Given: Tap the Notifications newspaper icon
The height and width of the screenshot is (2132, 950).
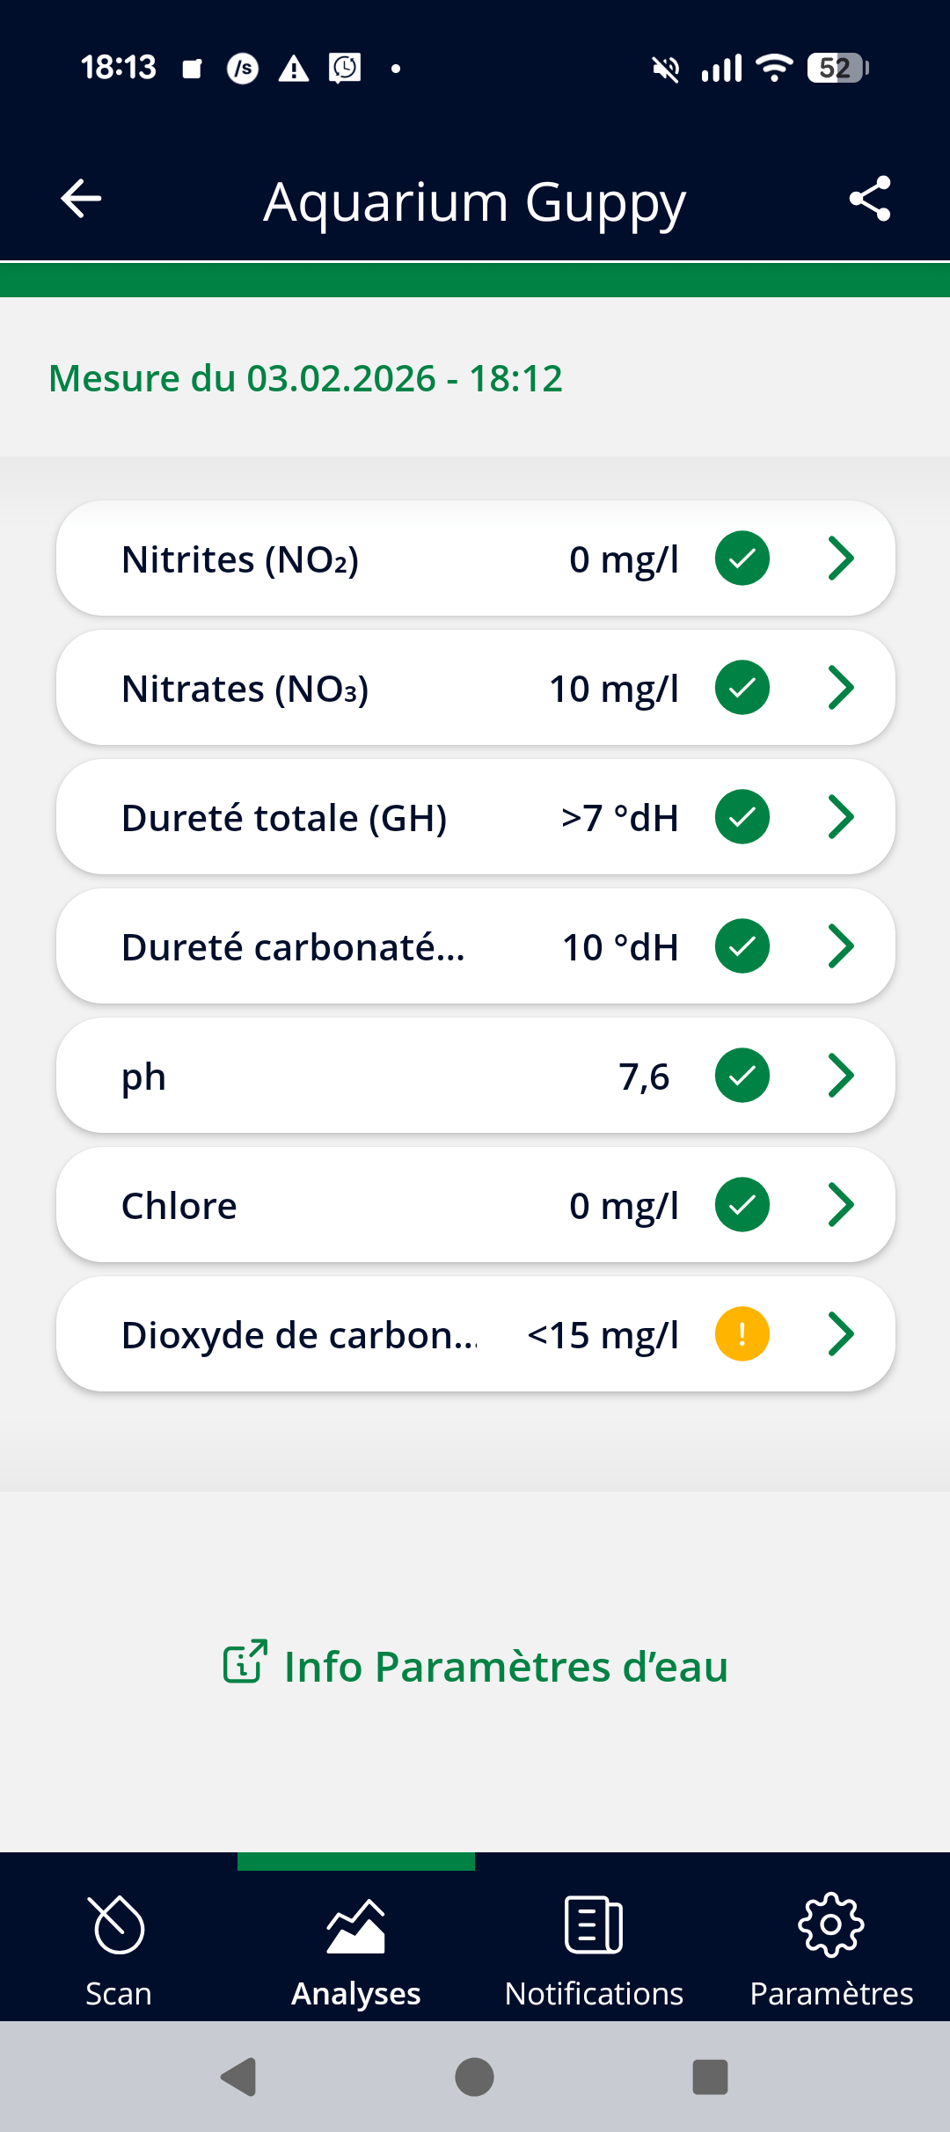Looking at the screenshot, I should [x=594, y=1924].
